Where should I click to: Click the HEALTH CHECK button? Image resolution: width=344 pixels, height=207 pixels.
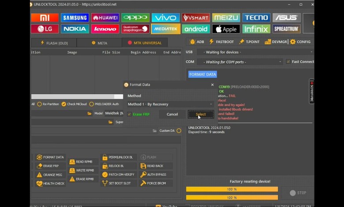pos(50,184)
